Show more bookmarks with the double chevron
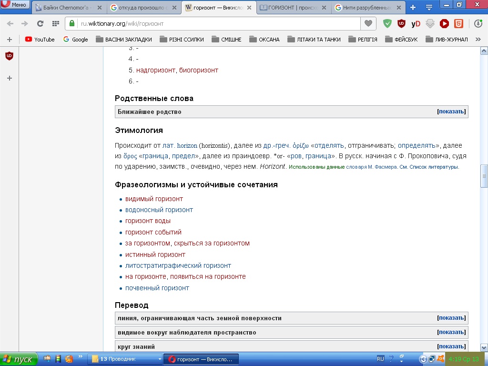Viewport: 488px width, 366px height. click(x=478, y=39)
